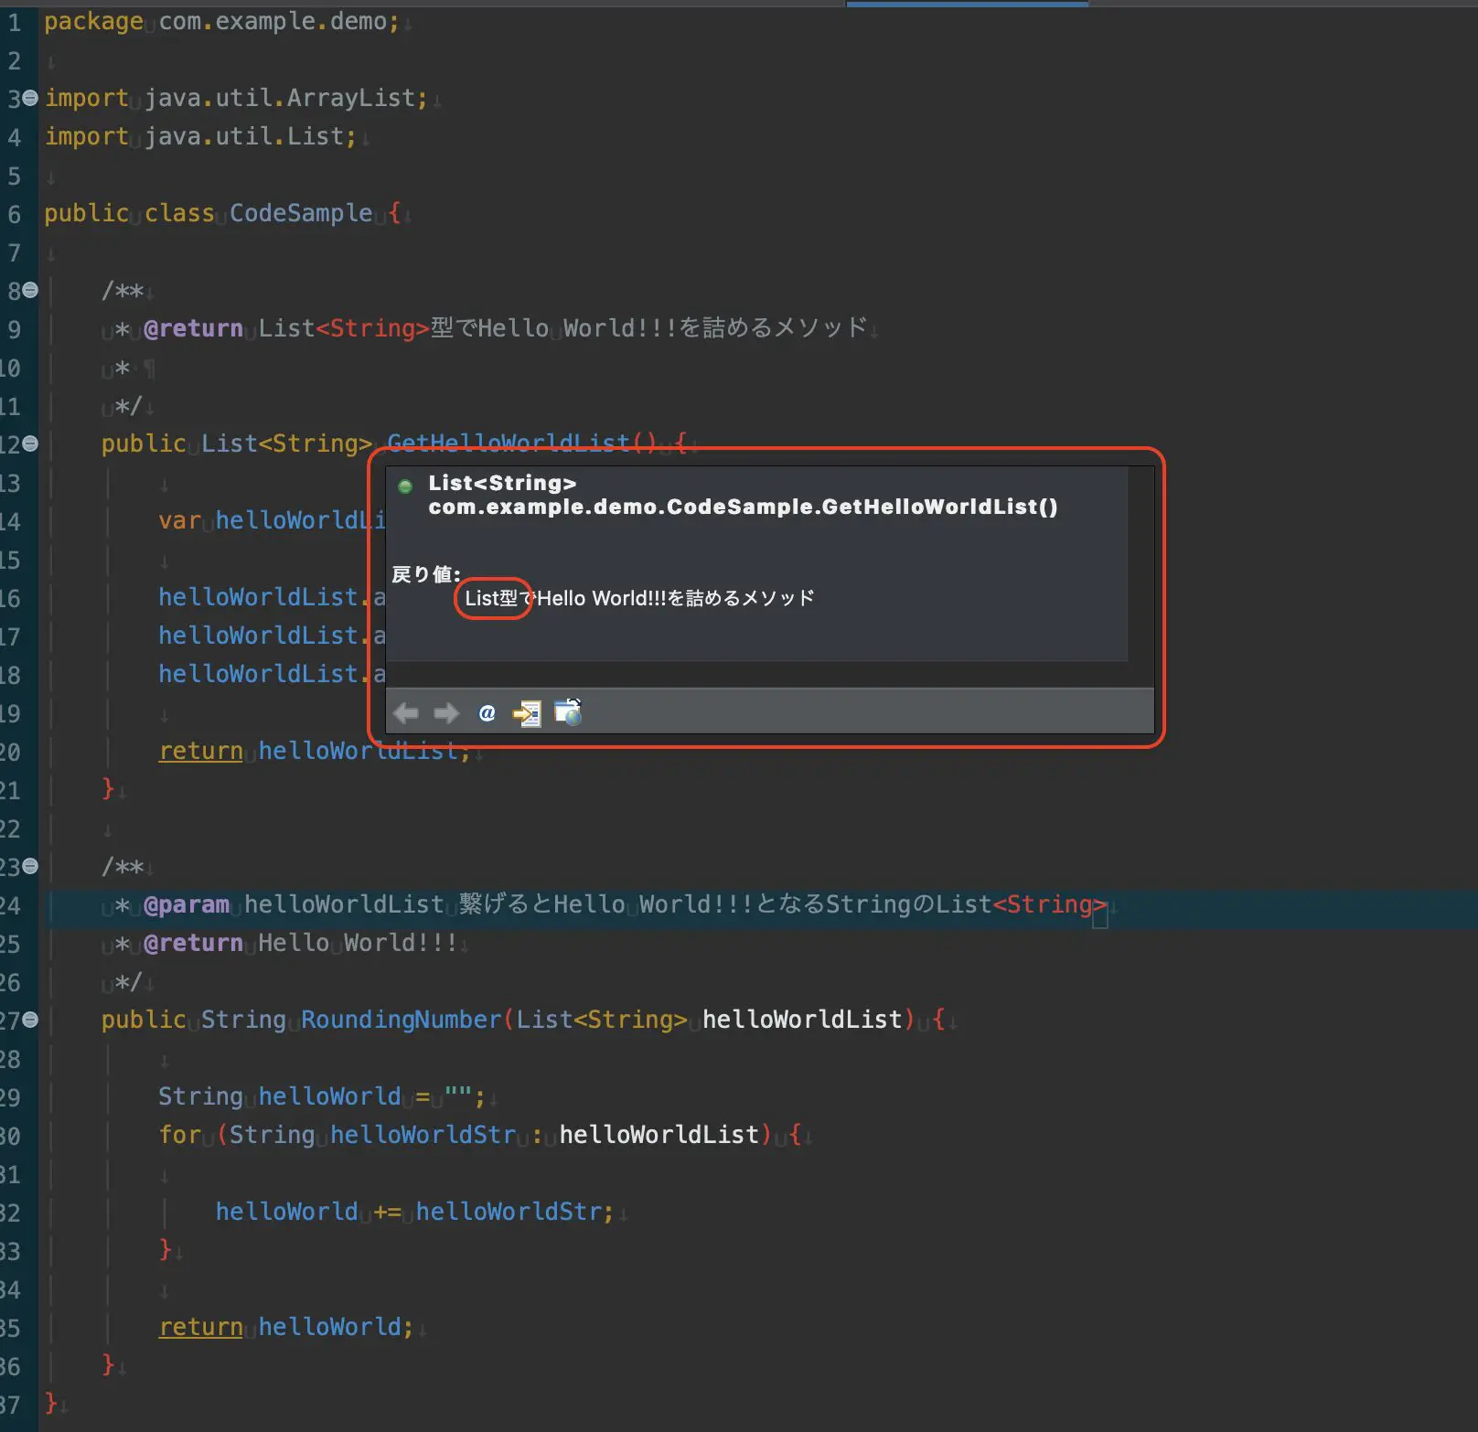Collapse the GetHelloWorldList method at line 12

click(x=29, y=443)
